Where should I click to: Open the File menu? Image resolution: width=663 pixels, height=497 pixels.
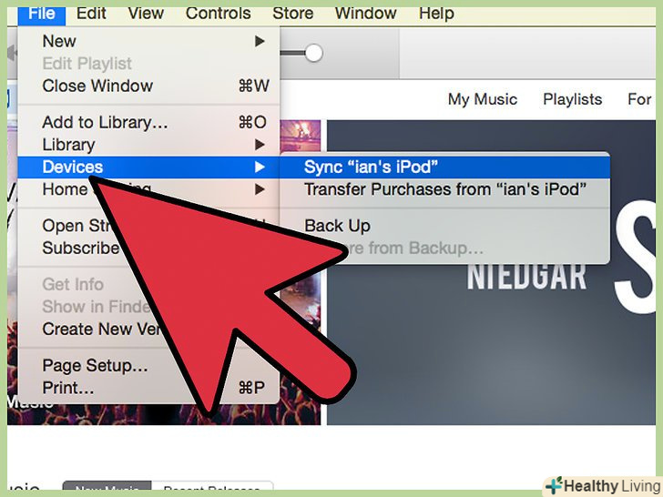(42, 15)
